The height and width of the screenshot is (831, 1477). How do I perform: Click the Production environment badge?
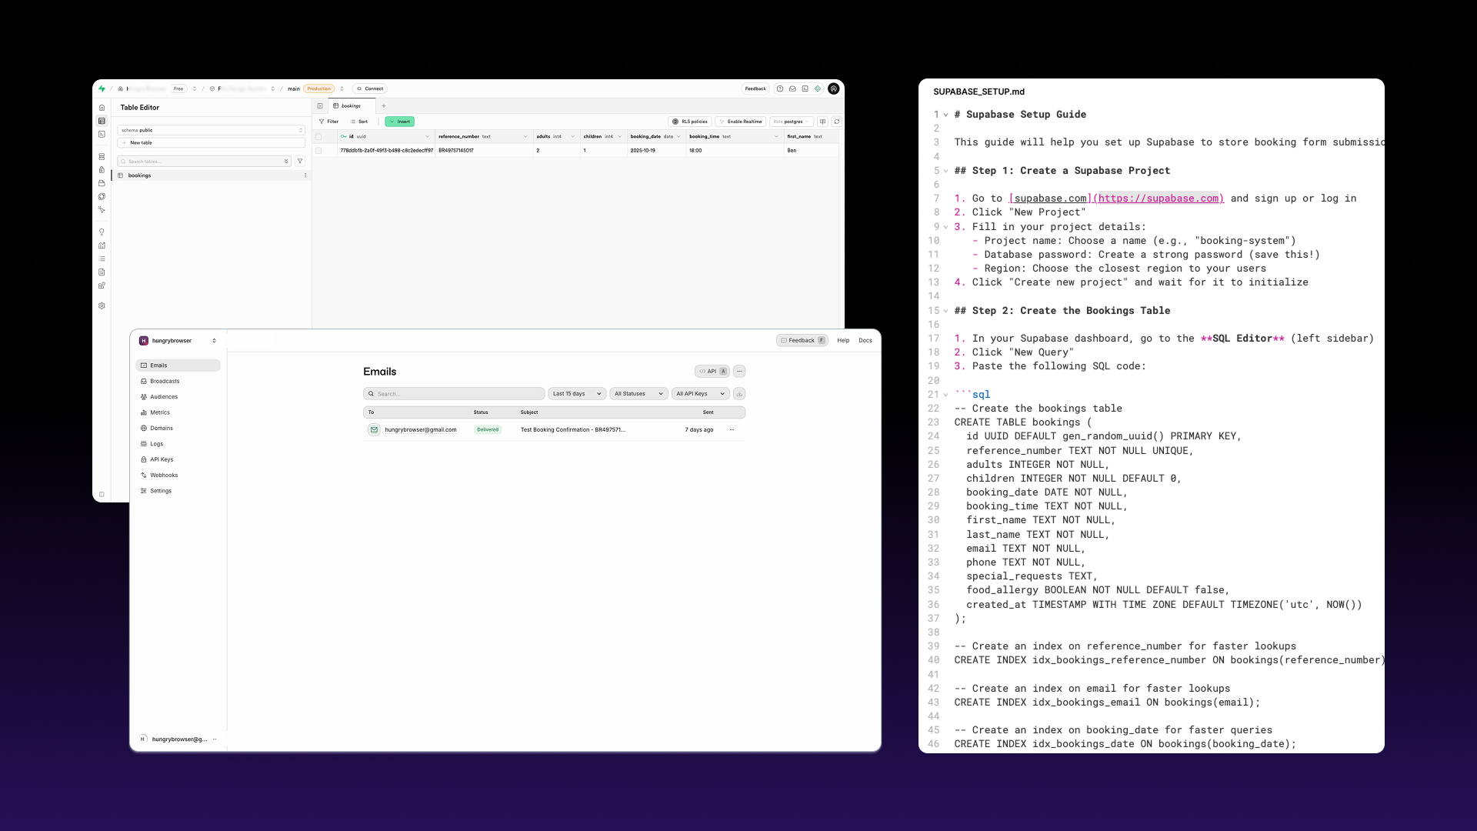[319, 88]
